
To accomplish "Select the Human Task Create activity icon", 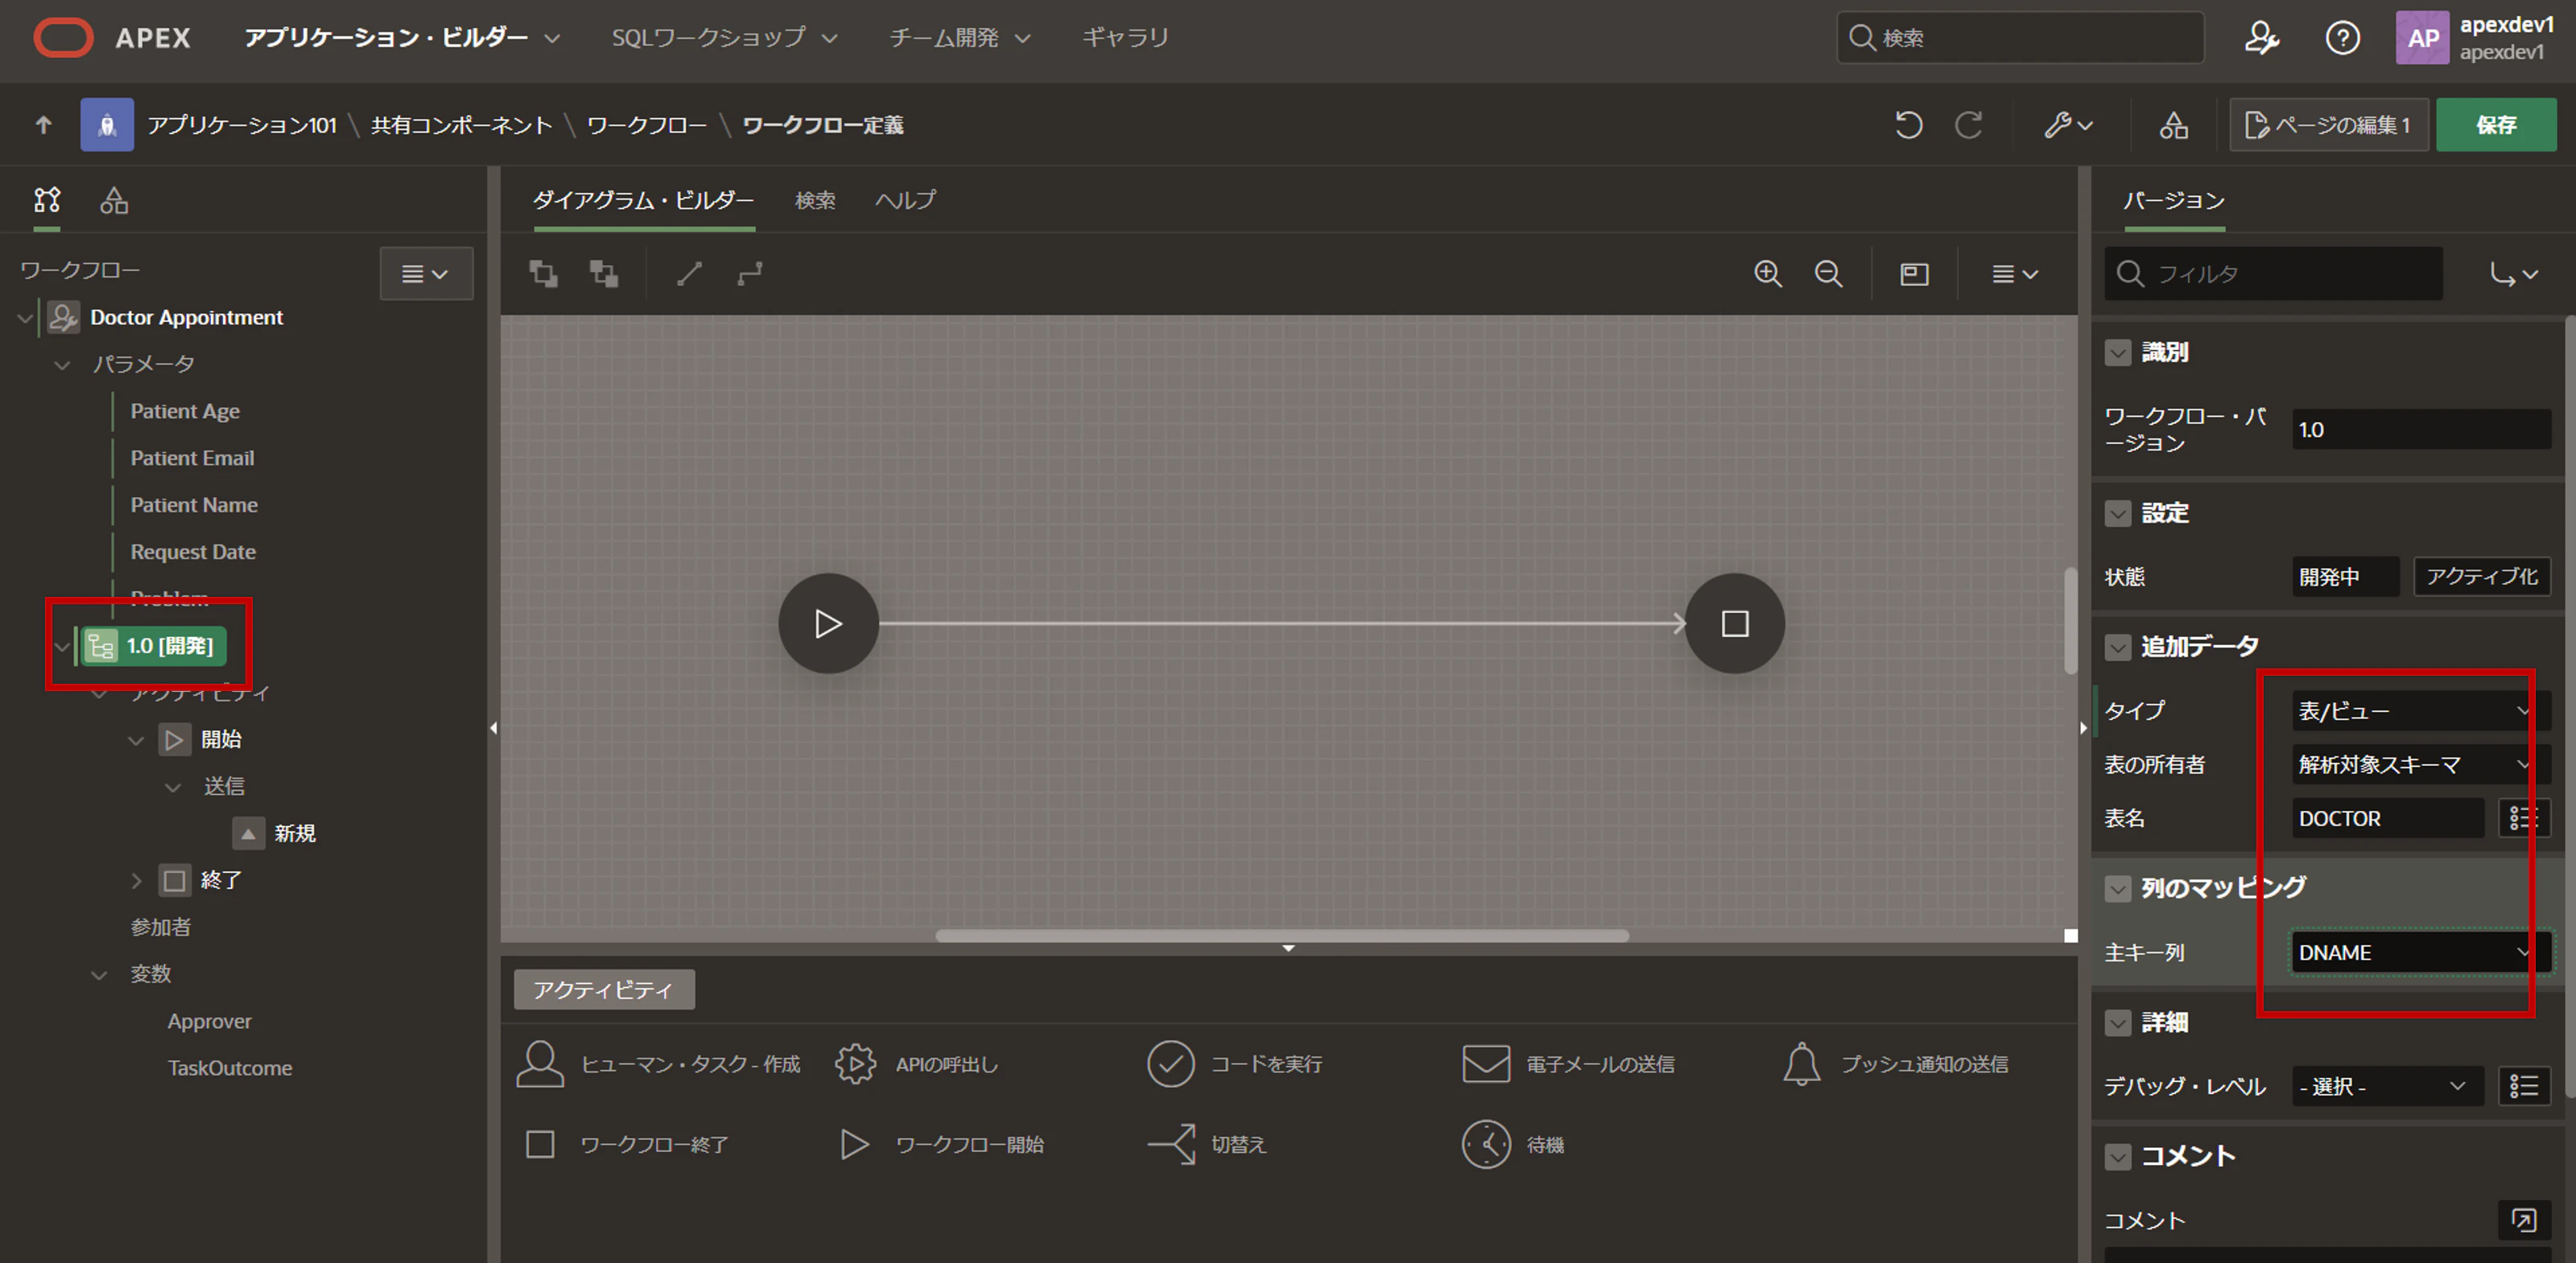I will click(x=540, y=1064).
